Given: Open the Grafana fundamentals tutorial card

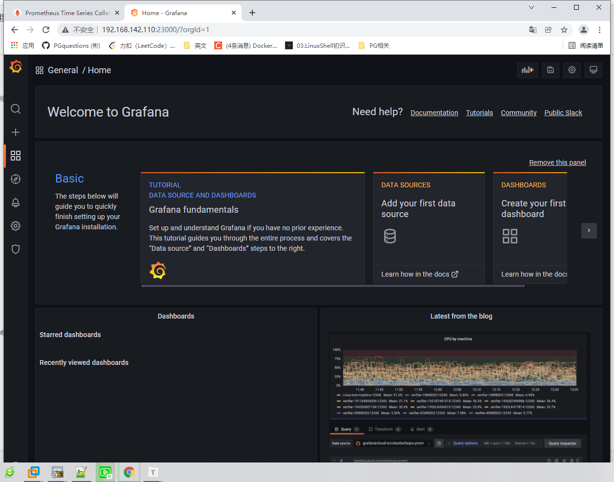Looking at the screenshot, I should pos(253,228).
